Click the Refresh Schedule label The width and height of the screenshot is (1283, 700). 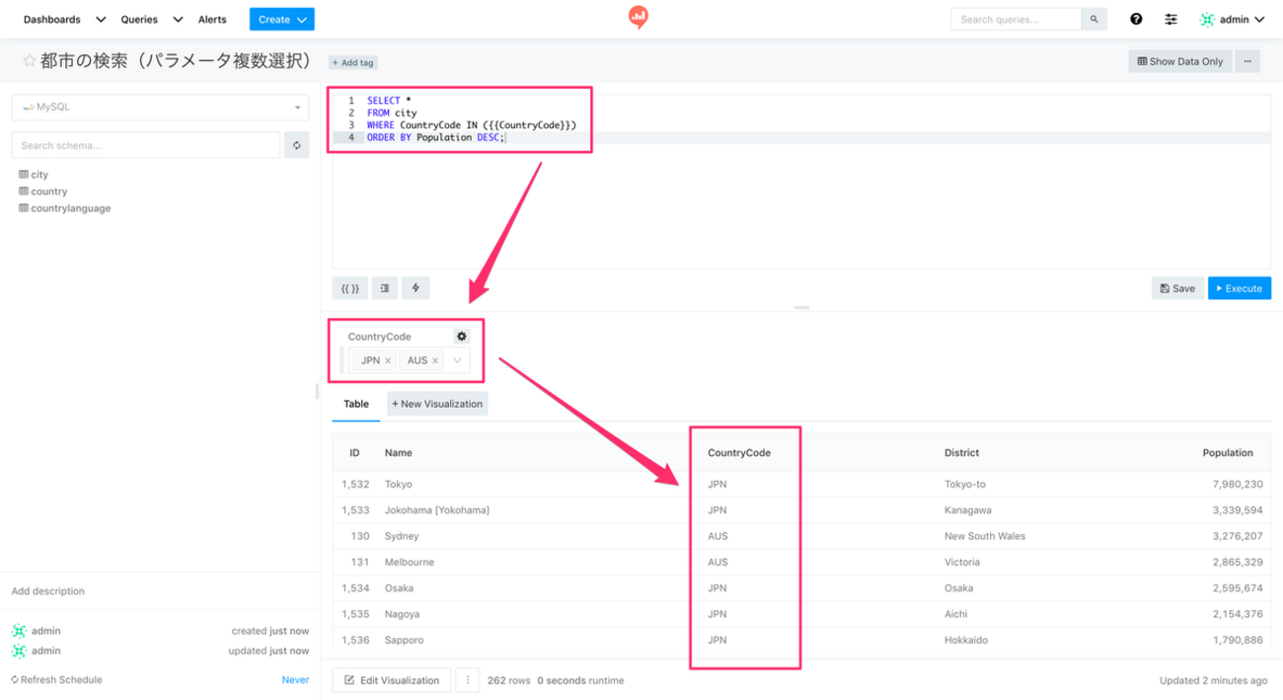[56, 680]
